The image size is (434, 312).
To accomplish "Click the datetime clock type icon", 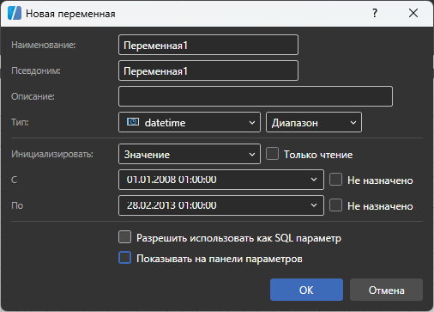I will click(x=133, y=122).
